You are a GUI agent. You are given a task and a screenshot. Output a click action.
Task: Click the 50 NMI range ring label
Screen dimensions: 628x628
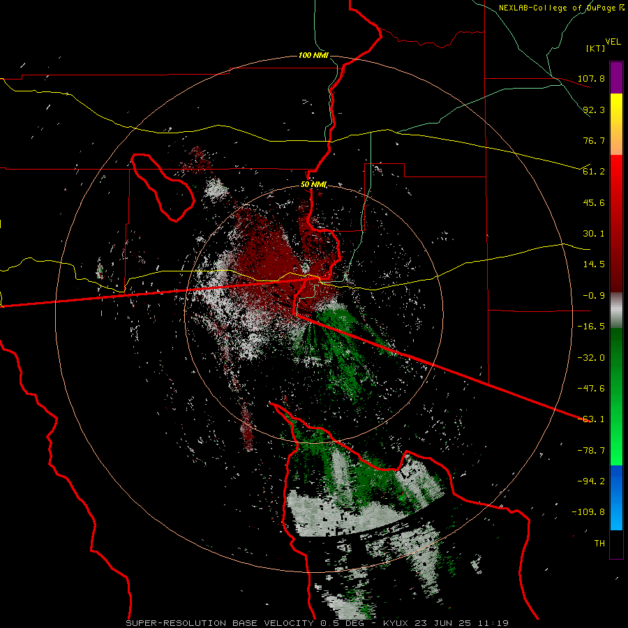click(313, 185)
